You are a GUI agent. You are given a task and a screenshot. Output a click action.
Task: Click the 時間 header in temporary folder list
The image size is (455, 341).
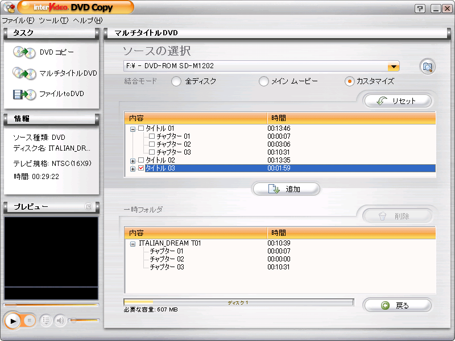351,233
